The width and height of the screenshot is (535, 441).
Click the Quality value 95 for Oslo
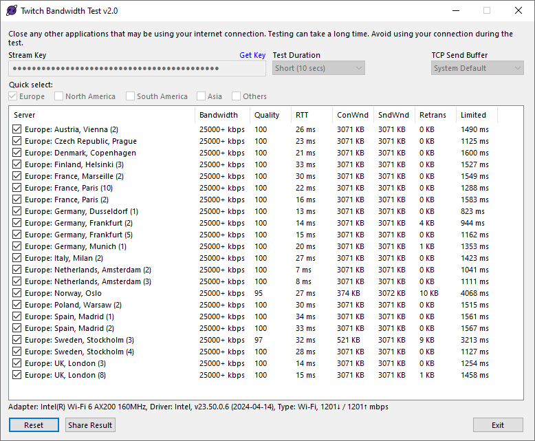tap(259, 293)
